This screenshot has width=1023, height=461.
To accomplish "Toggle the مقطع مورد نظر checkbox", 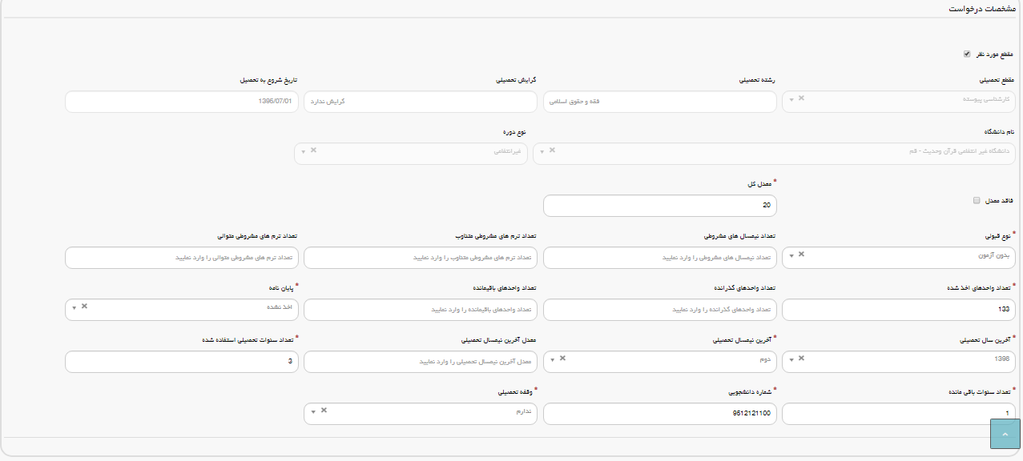I will click(967, 54).
